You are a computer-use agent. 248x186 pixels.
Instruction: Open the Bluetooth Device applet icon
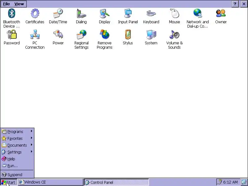pyautogui.click(x=11, y=13)
